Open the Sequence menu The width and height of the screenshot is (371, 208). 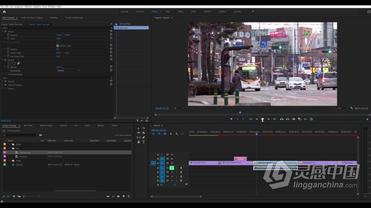(19, 6)
